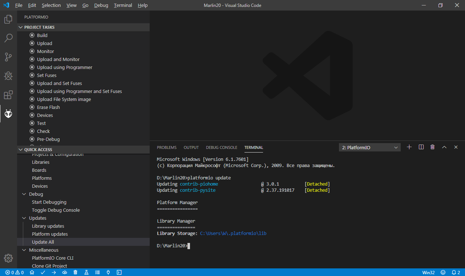Open the Source Control view

[8, 57]
